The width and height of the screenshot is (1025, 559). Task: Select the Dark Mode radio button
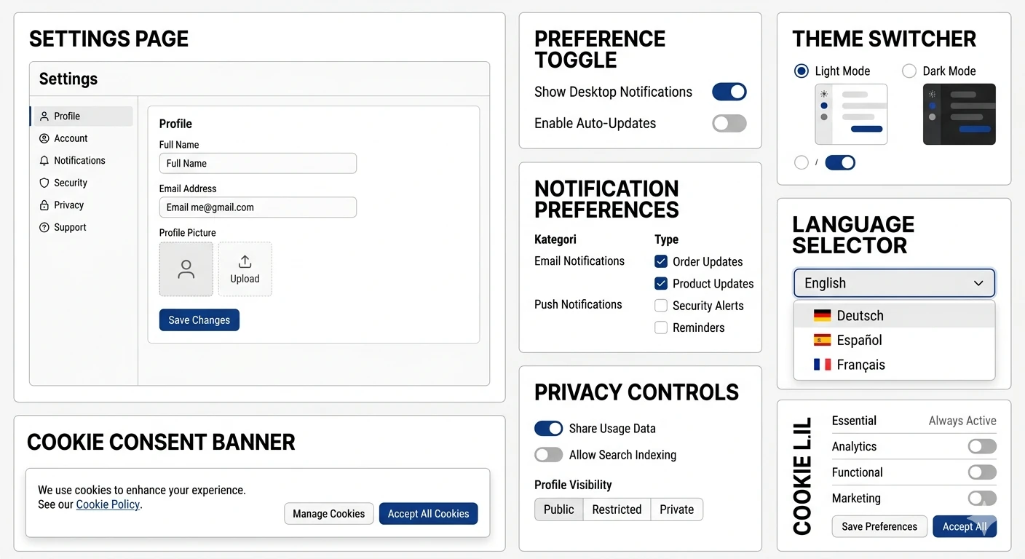(909, 71)
